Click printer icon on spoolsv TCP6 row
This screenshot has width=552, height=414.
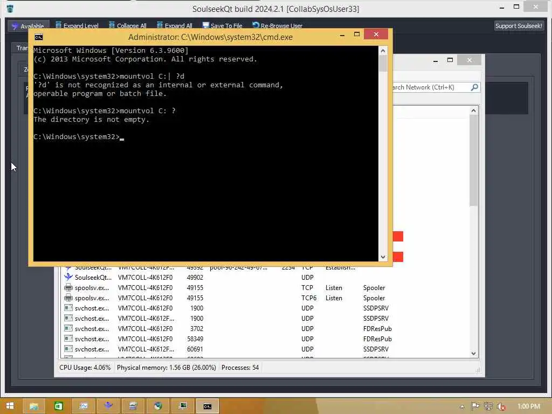pyautogui.click(x=68, y=298)
